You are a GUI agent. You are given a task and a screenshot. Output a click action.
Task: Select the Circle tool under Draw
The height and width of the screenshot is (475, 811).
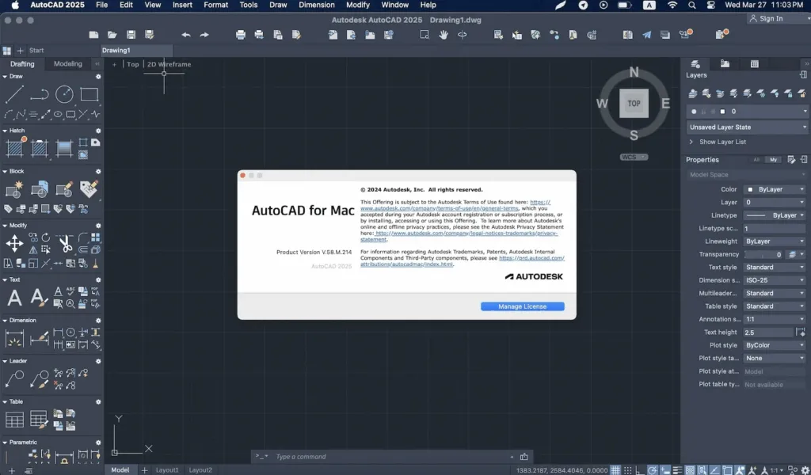coord(63,93)
